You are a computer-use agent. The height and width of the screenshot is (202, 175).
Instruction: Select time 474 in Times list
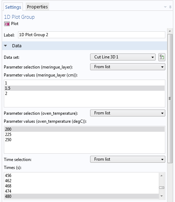tap(82, 191)
